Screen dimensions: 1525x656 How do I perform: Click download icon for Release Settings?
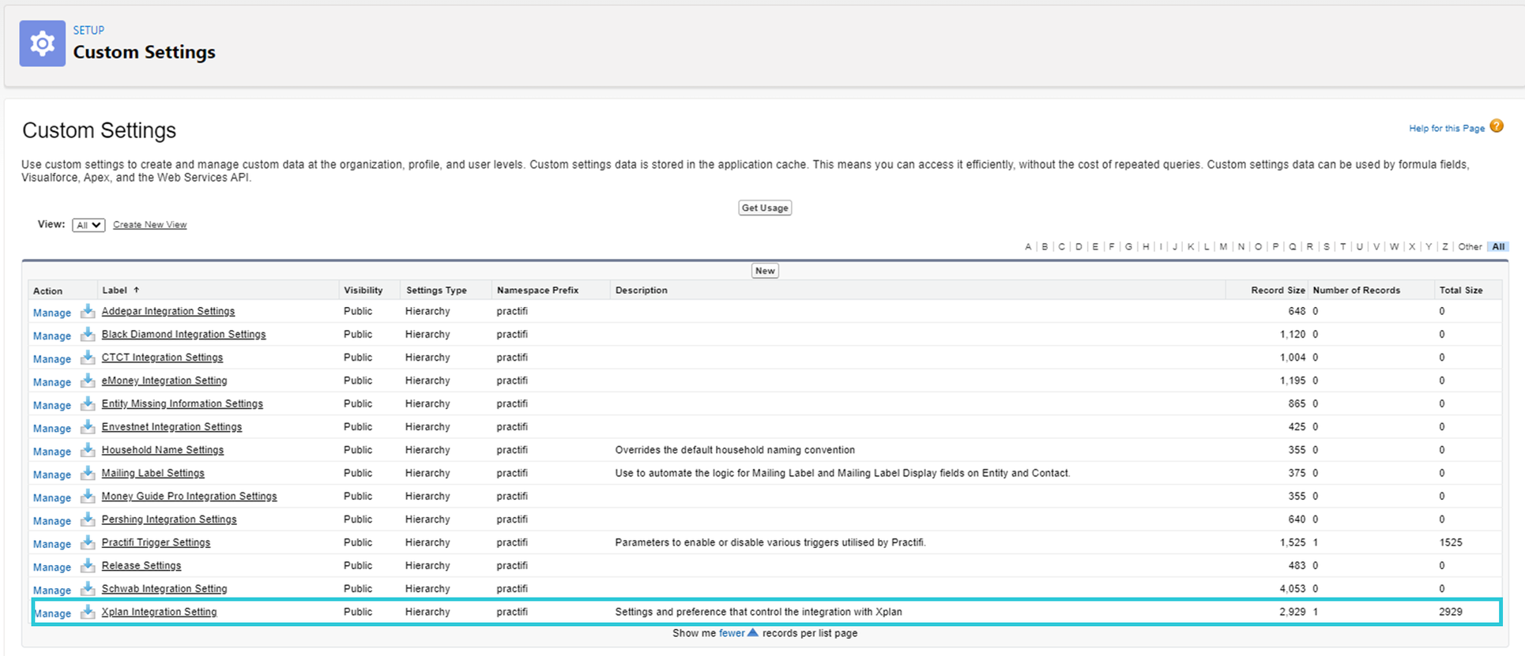[x=88, y=565]
